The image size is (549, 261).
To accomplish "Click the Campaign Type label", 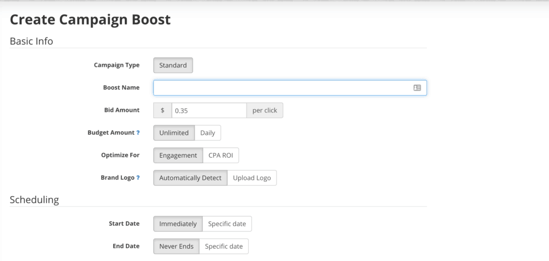I will 116,65.
